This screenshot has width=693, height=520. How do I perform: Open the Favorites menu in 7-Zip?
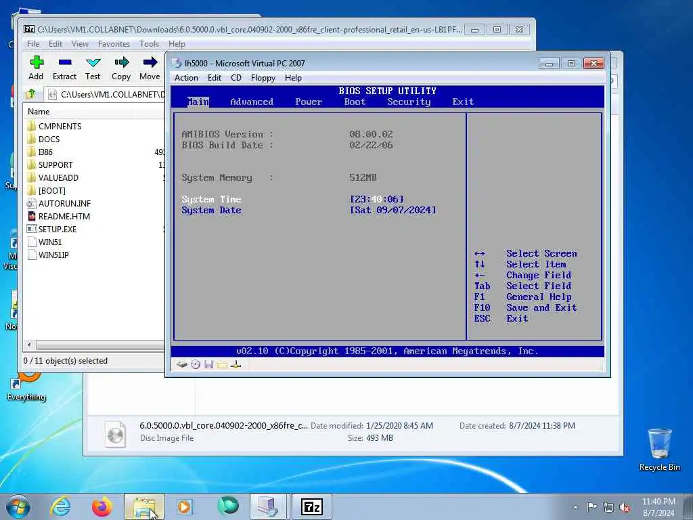coord(114,44)
